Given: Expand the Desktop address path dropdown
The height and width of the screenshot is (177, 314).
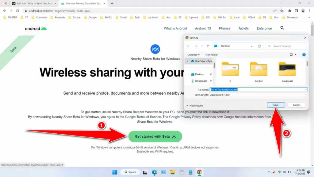Looking at the screenshot, I should click(x=251, y=46).
